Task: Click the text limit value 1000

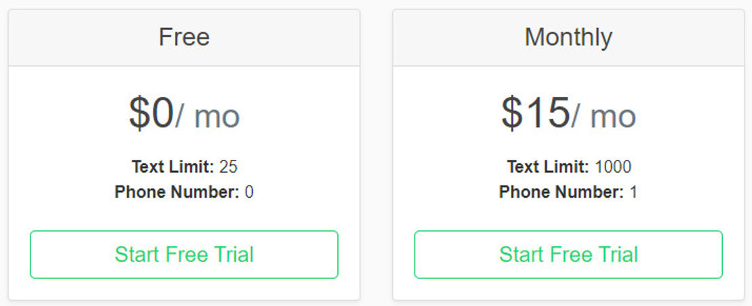Action: click(x=613, y=167)
